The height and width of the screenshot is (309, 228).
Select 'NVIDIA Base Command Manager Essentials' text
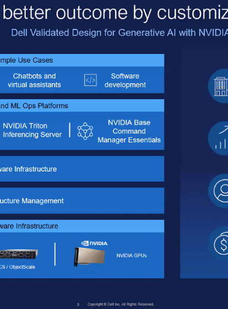(x=129, y=131)
